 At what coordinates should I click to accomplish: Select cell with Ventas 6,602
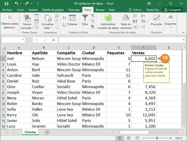click(x=144, y=59)
